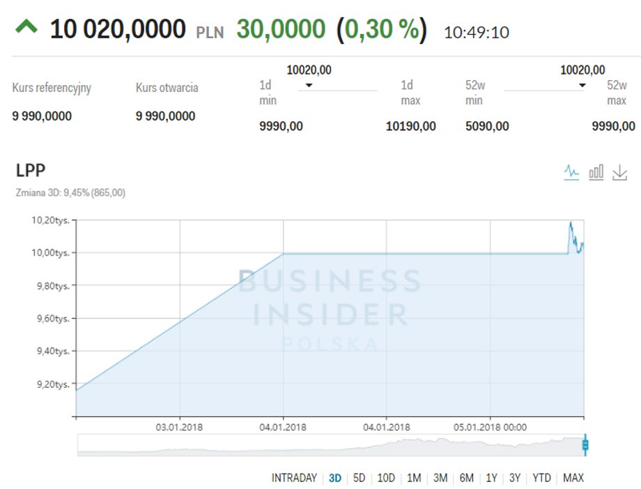Click the 1d range marker triangle
This screenshot has height=489, width=641.
[x=309, y=86]
